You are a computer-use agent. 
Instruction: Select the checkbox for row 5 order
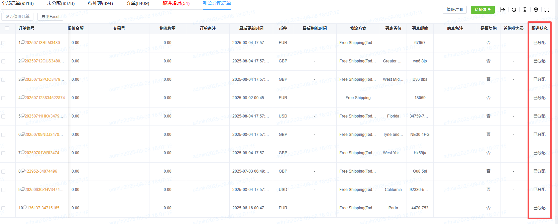point(3,117)
